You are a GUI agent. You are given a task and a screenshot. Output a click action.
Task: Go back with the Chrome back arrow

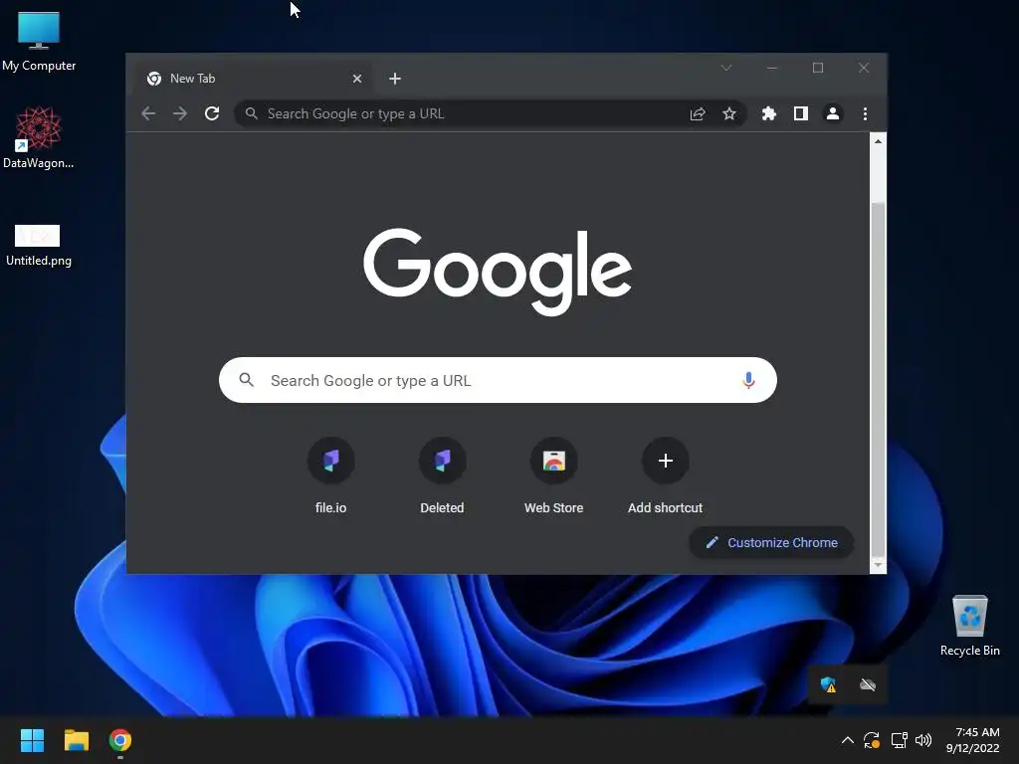[x=148, y=113]
